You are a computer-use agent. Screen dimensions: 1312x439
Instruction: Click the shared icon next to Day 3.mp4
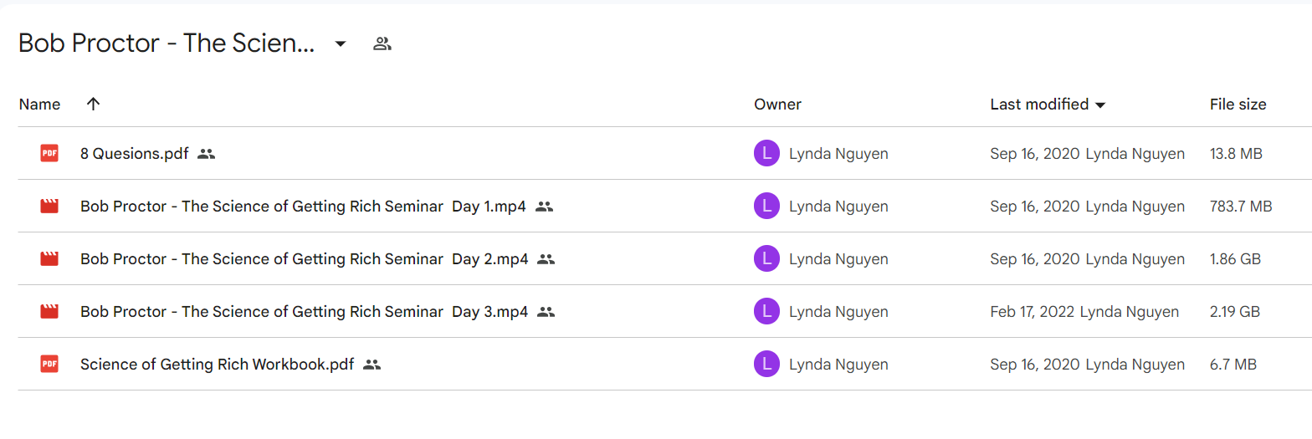(x=546, y=312)
